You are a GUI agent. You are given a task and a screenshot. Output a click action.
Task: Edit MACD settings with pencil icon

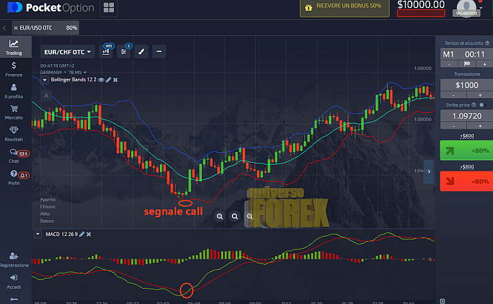(x=82, y=234)
